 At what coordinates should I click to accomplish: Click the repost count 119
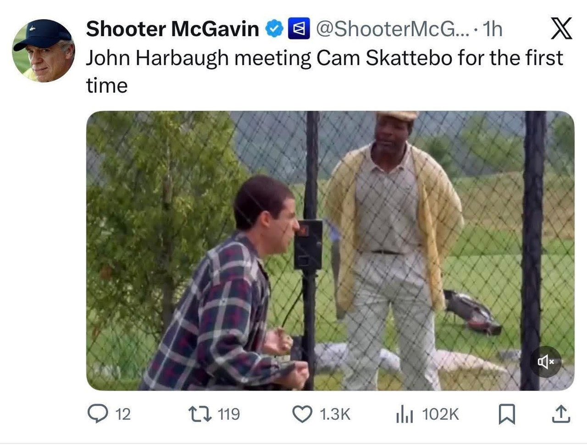[229, 414]
